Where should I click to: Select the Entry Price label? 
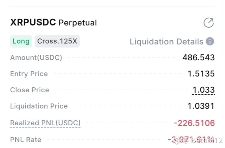pos(29,74)
